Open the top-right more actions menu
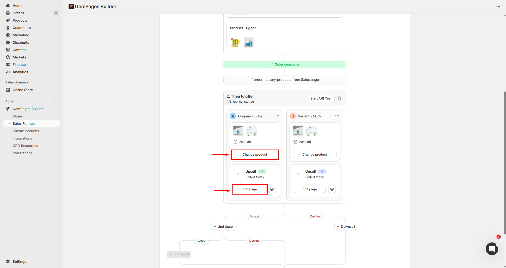The image size is (506, 268). pyautogui.click(x=498, y=7)
